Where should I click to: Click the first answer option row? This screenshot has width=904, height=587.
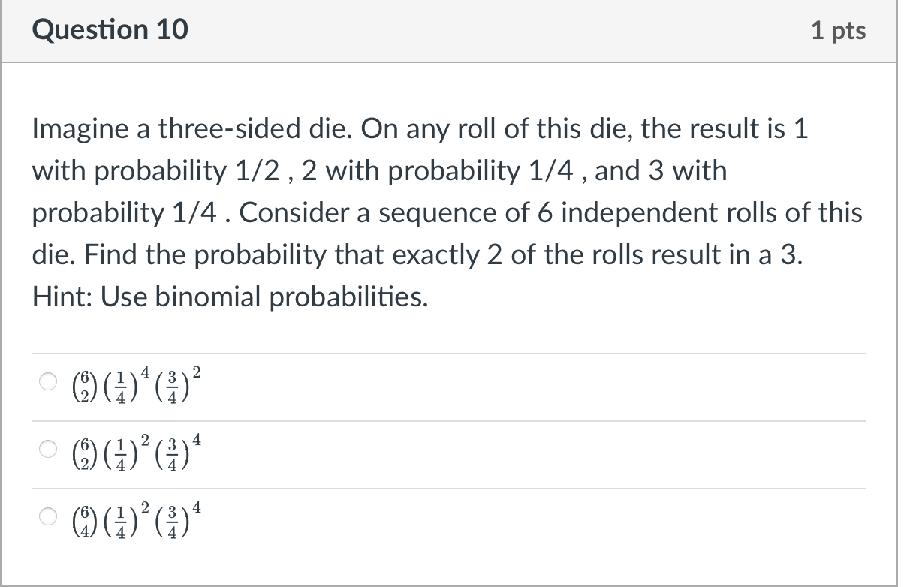pos(300,384)
